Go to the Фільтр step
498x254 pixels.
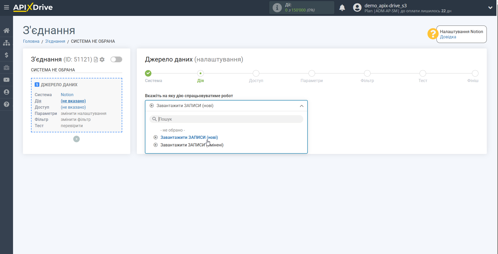click(367, 73)
